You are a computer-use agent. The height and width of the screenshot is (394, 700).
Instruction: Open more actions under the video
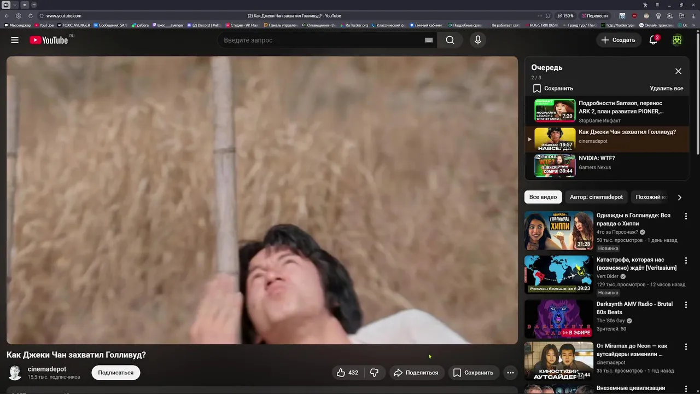coord(510,373)
